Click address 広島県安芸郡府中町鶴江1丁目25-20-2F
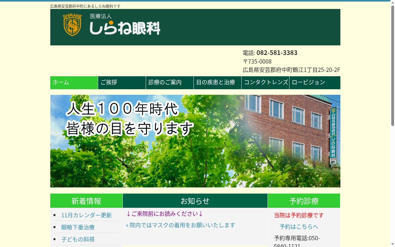 [x=291, y=70]
